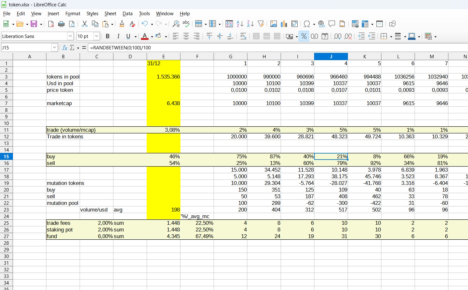Align cell text right
Screen dimensions: 468x290
[197, 36]
